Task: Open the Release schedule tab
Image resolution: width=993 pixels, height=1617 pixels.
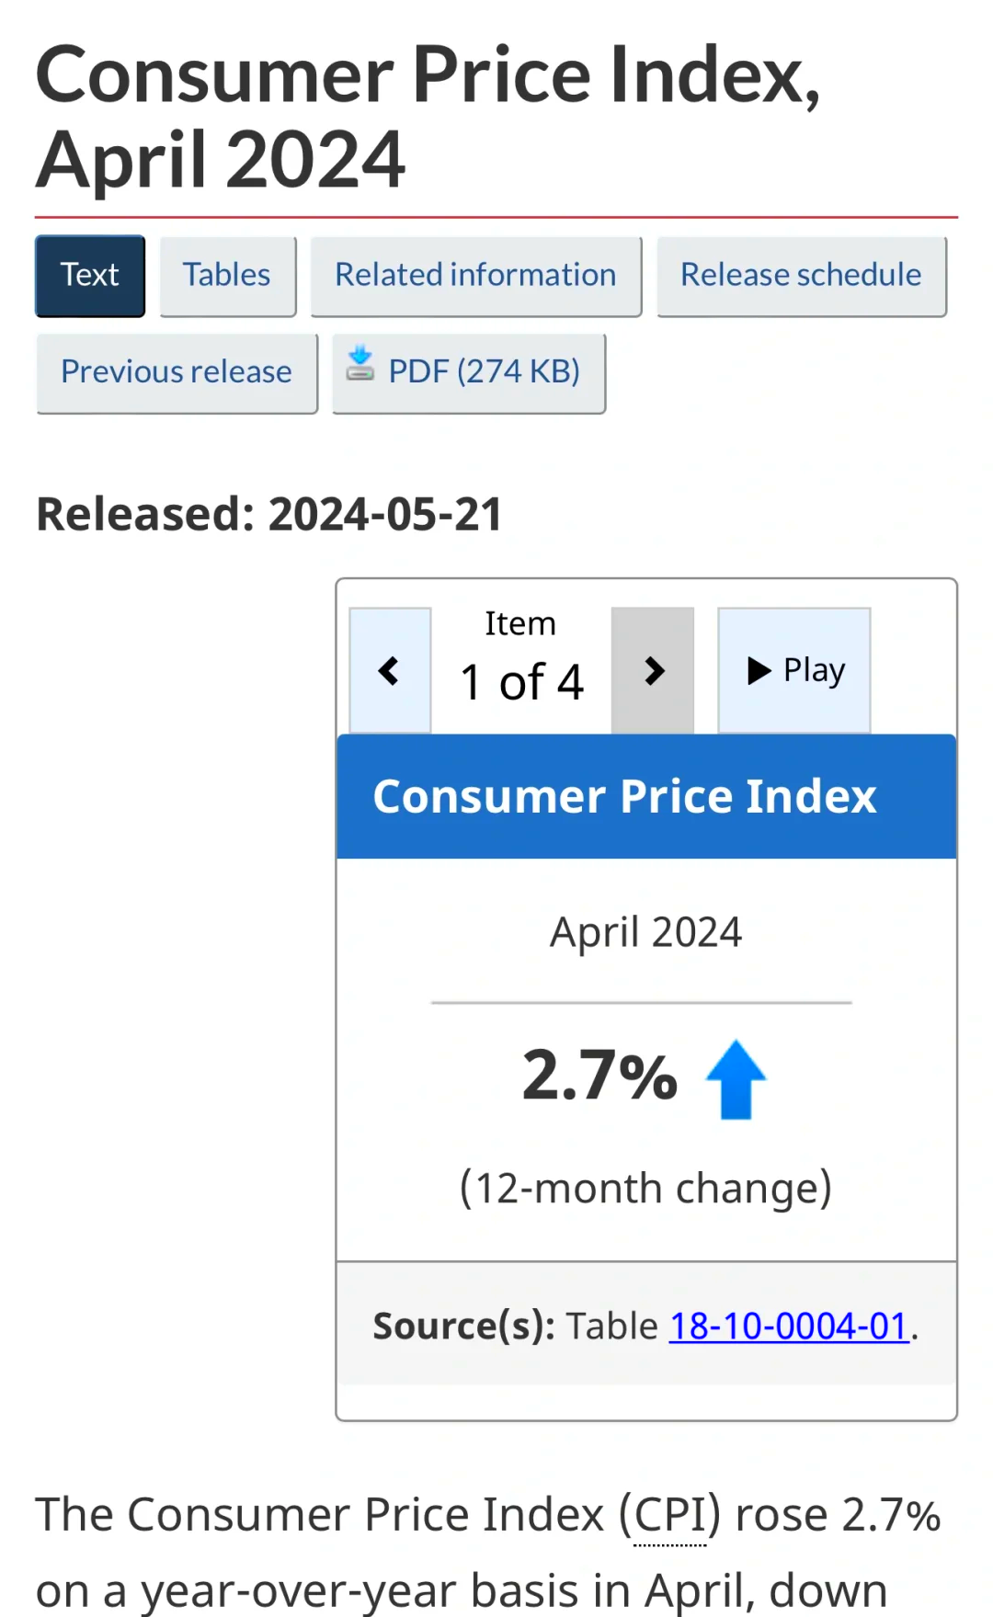Action: click(801, 276)
